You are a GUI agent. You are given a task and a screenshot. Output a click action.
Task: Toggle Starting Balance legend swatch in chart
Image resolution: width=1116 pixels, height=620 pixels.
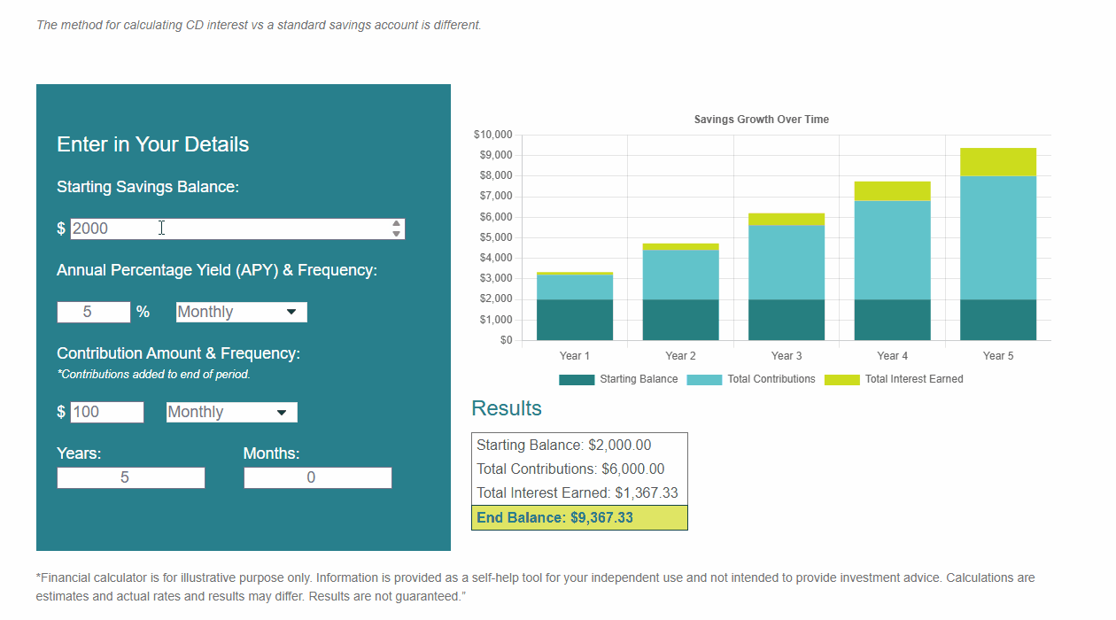(x=577, y=379)
